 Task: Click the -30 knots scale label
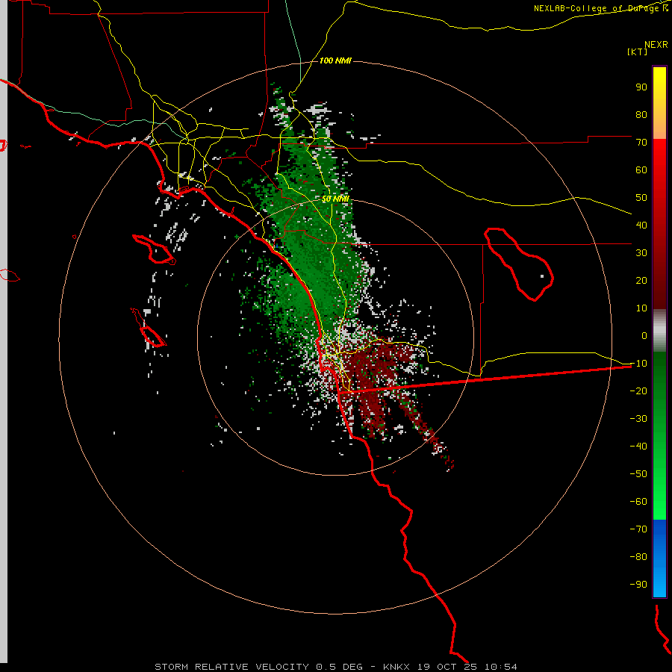[x=638, y=419]
